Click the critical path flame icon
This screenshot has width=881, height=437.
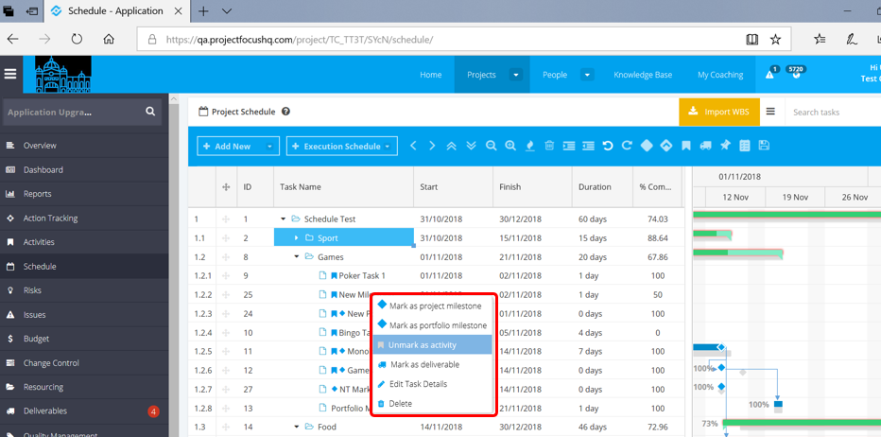click(x=529, y=146)
